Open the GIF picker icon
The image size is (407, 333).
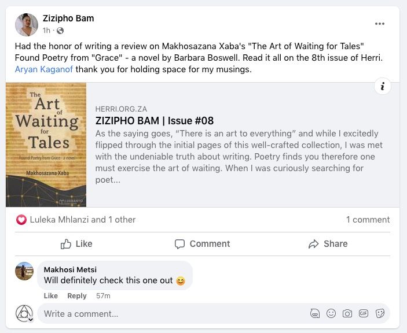click(x=364, y=313)
